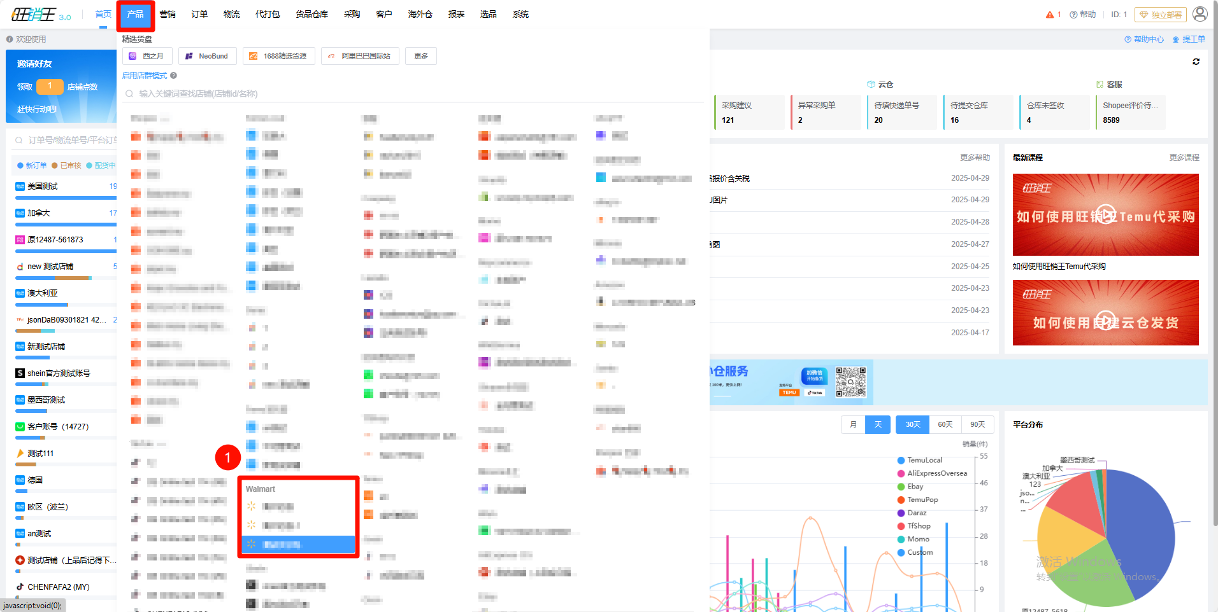Click the 西之月 purple icon
1218x612 pixels.
click(x=133, y=56)
